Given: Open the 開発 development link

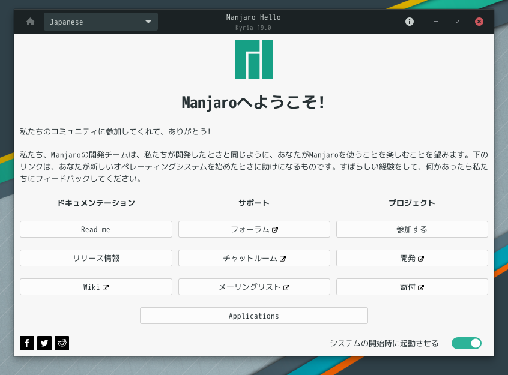Looking at the screenshot, I should click(412, 258).
